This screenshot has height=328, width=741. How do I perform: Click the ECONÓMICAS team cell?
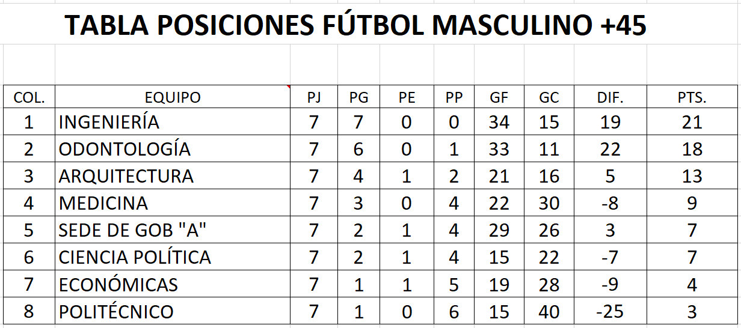pyautogui.click(x=173, y=284)
